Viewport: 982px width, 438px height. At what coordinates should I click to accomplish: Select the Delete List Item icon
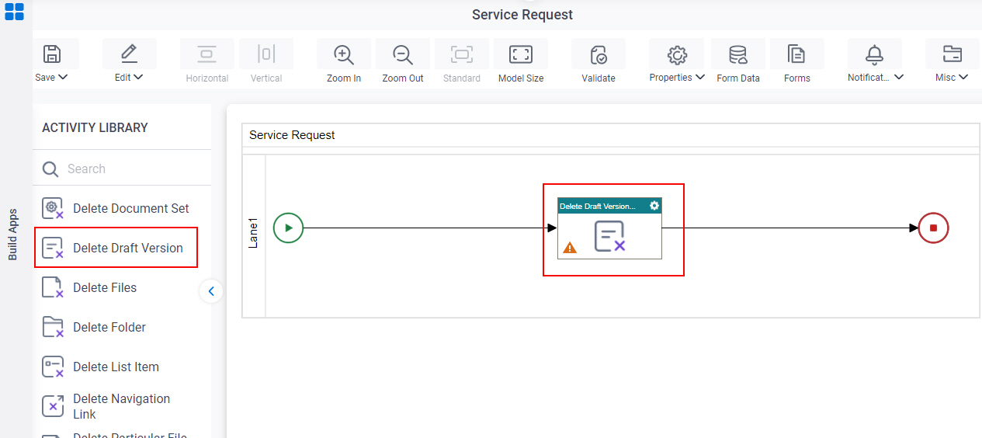click(x=53, y=367)
